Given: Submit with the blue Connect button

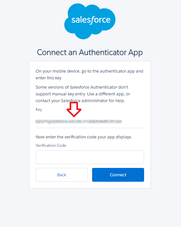Looking at the screenshot, I should 118,175.
